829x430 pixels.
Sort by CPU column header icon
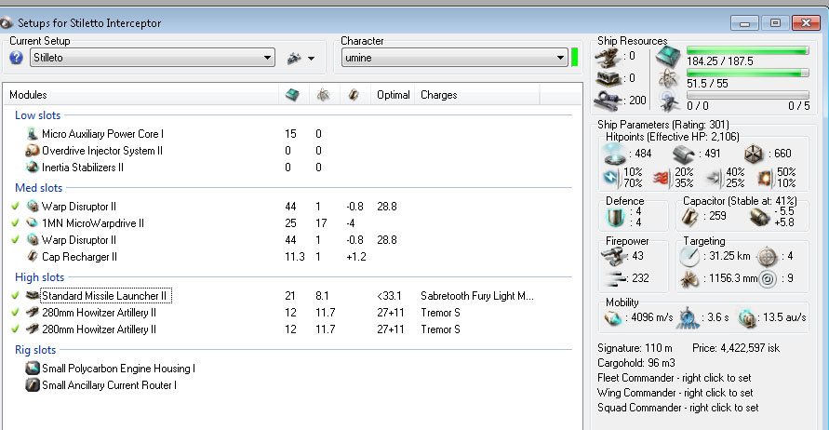[x=292, y=95]
